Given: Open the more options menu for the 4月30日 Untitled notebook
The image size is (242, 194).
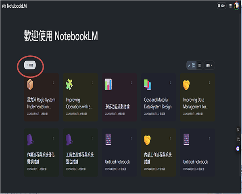Looking at the screenshot, I should (209, 138).
